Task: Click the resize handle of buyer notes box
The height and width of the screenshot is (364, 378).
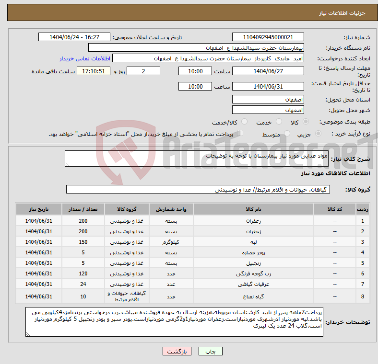Action: 28,334
